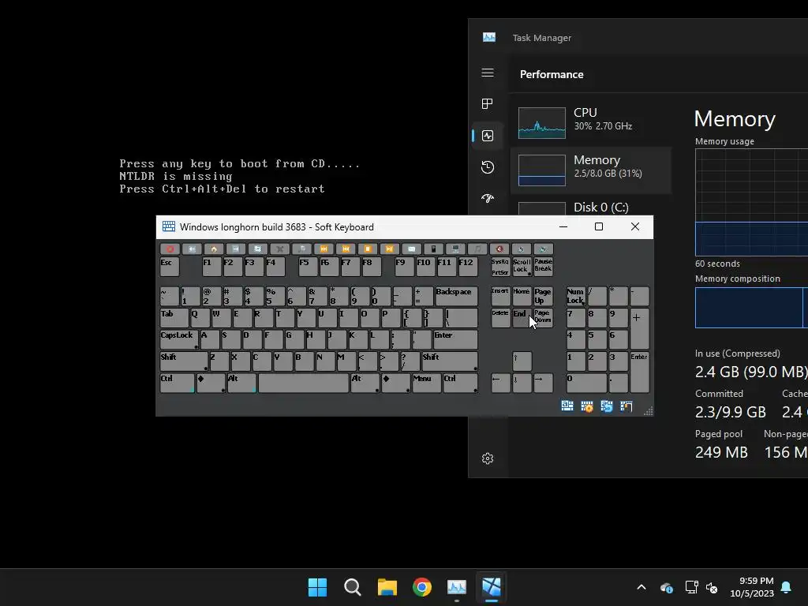
Task: Click the browser refresh icon in the keyboard toolbar
Action: (x=258, y=249)
